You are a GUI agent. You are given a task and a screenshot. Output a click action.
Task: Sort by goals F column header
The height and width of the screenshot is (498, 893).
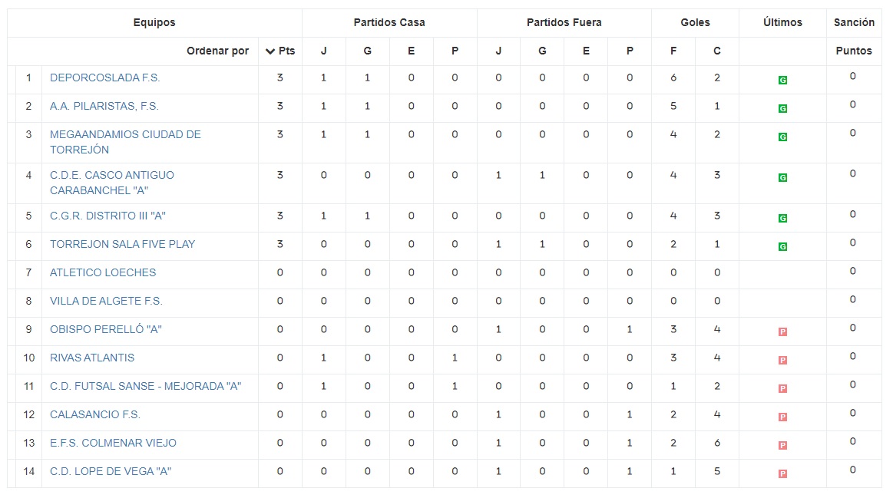(x=673, y=51)
